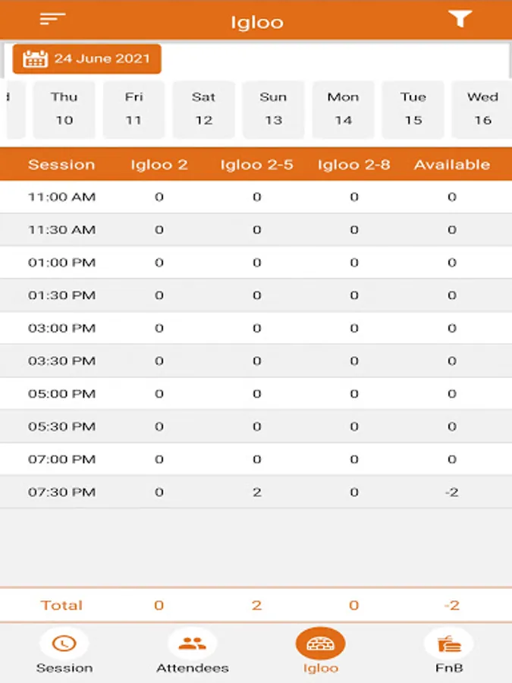Click the Available column header
The width and height of the screenshot is (512, 683).
(451, 165)
